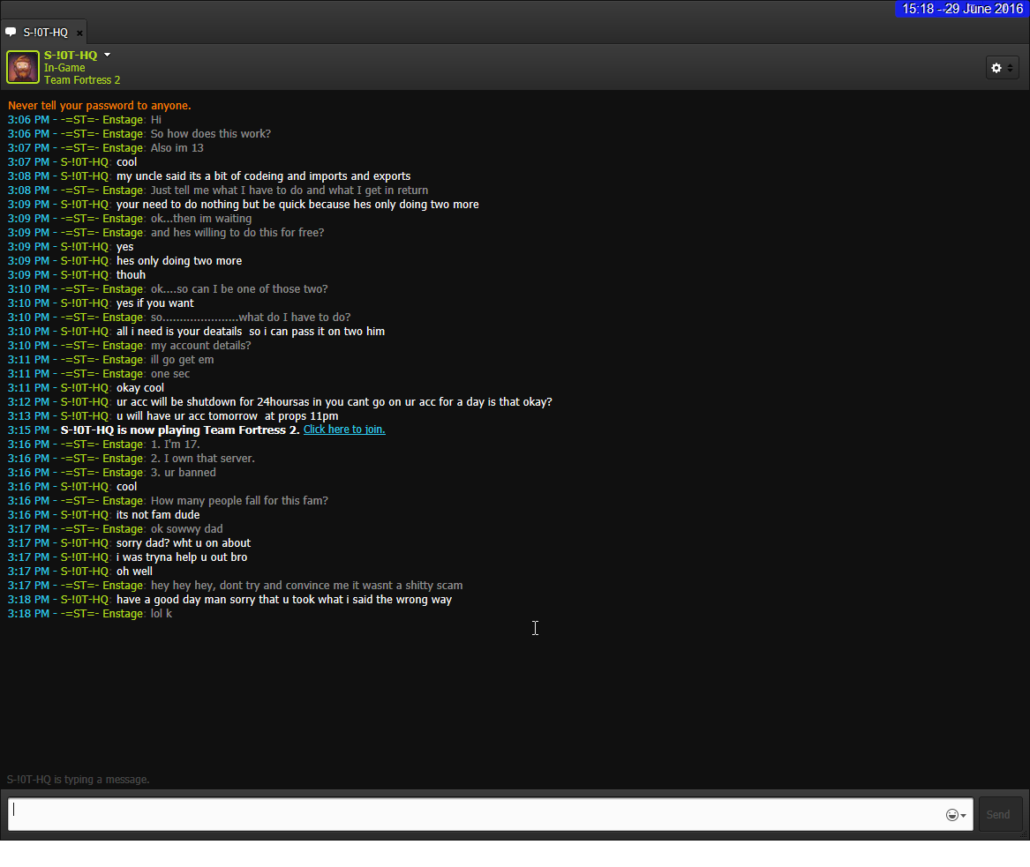Click the "3. ur banned" chat message
1030x867 pixels.
[x=183, y=472]
